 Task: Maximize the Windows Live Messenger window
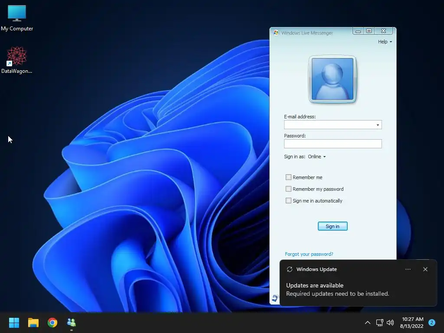click(369, 31)
